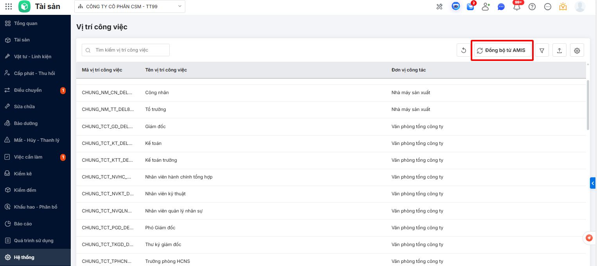Click the reload data icon button
This screenshot has height=266, width=597.
[463, 50]
